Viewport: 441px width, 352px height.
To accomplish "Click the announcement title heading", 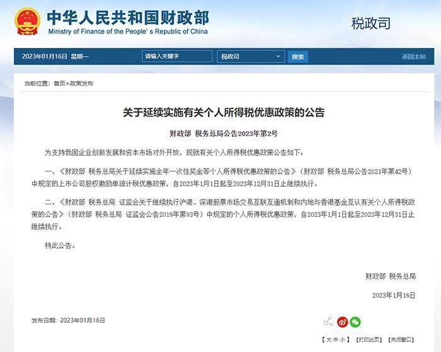I will [224, 113].
